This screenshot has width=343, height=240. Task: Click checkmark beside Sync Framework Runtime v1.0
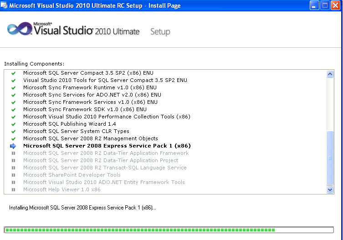tap(13, 88)
